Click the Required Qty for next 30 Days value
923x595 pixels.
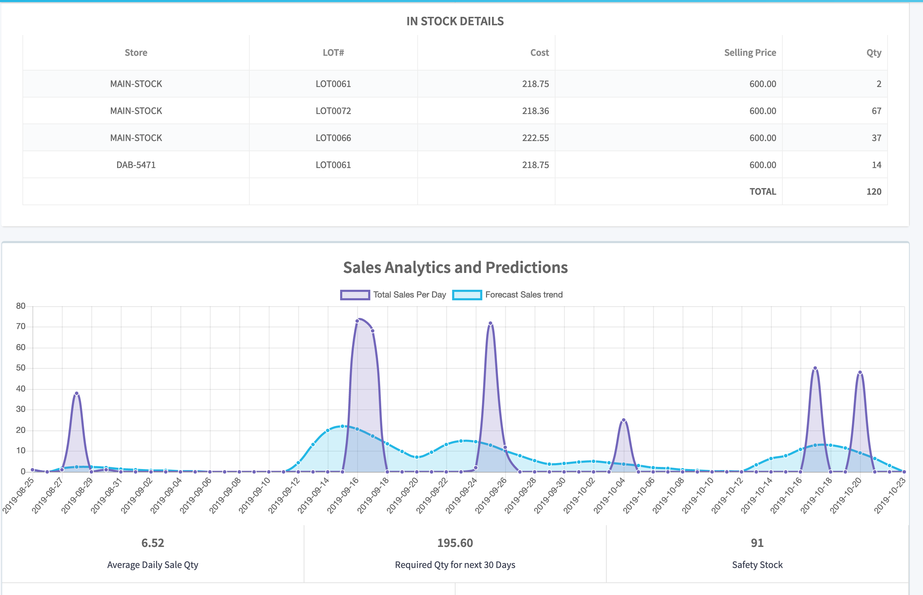(x=455, y=543)
